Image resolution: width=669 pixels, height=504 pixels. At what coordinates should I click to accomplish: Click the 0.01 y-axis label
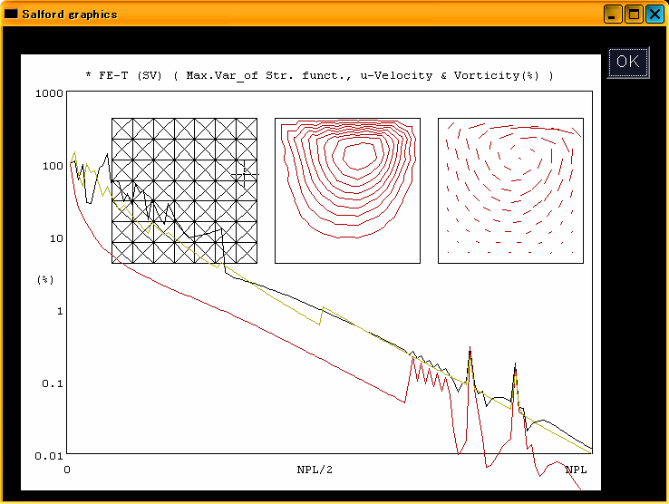(x=49, y=456)
